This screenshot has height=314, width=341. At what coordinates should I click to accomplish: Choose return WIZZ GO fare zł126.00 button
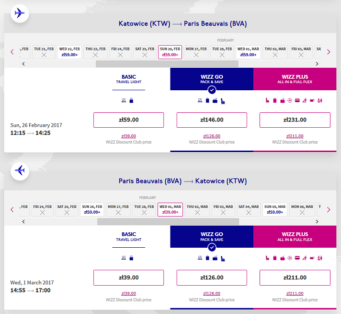point(212,278)
